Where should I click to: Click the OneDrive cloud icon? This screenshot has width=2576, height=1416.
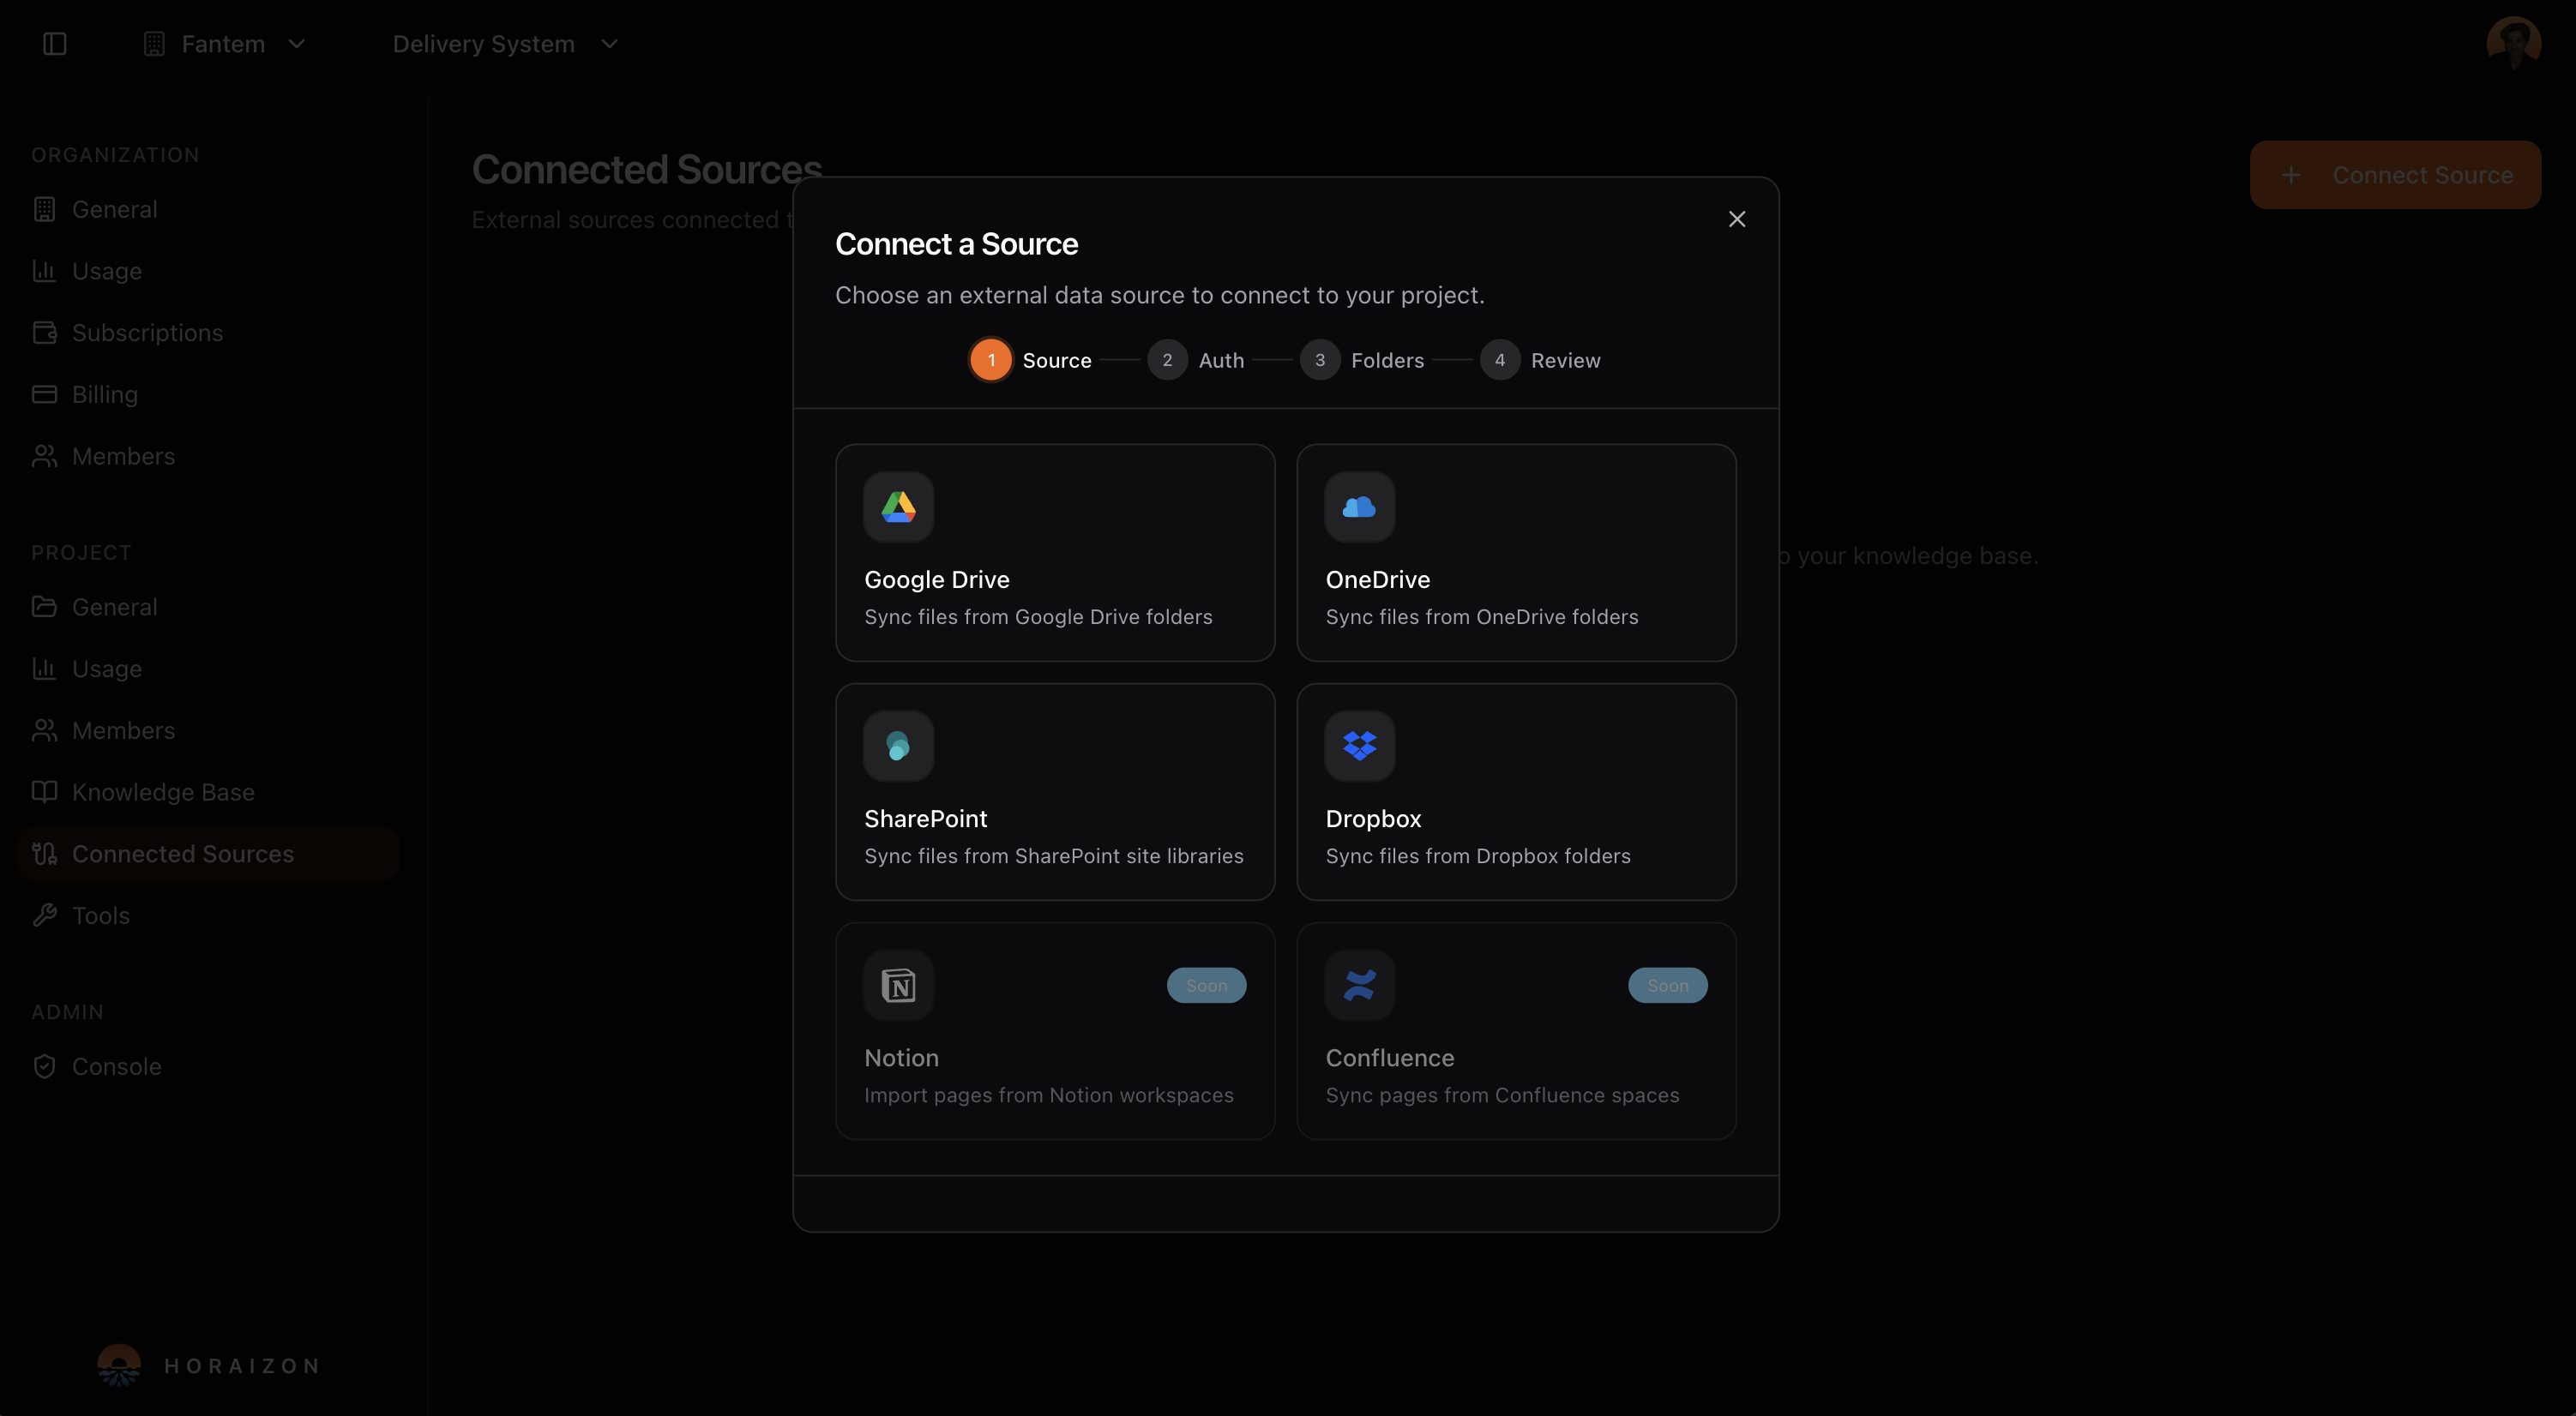point(1360,507)
